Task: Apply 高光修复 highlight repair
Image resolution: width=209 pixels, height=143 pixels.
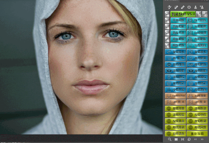Action: [x=197, y=58]
